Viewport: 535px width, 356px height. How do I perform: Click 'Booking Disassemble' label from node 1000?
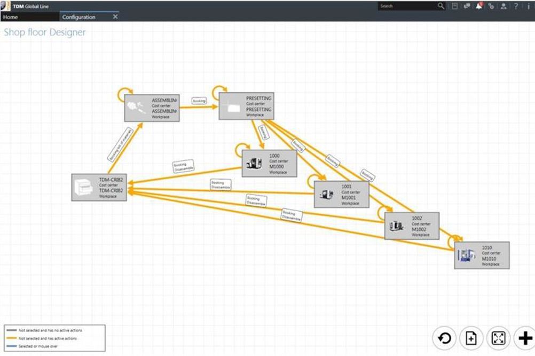183,166
